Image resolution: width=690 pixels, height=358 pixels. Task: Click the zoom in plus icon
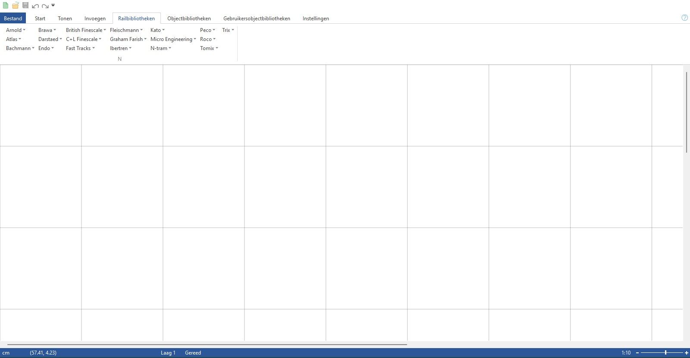pyautogui.click(x=686, y=353)
